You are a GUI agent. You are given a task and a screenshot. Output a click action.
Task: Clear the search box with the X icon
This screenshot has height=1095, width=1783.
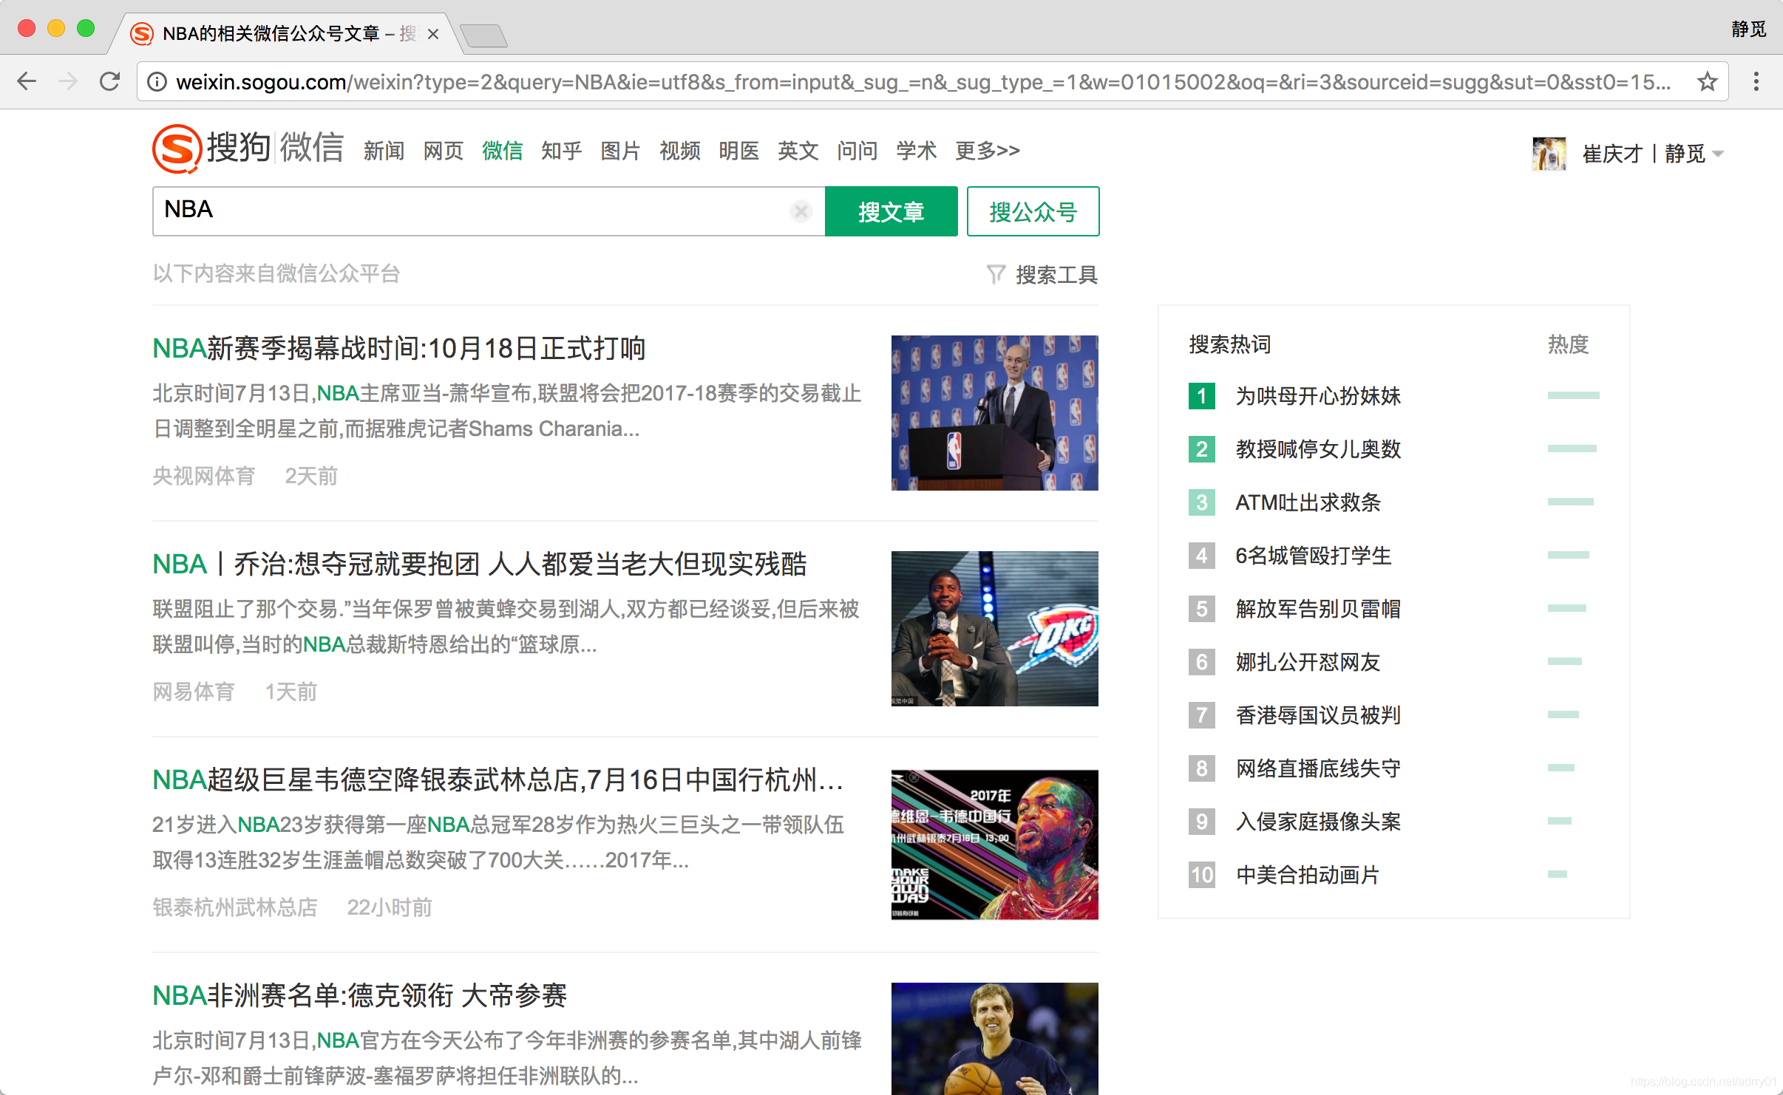[x=801, y=211]
